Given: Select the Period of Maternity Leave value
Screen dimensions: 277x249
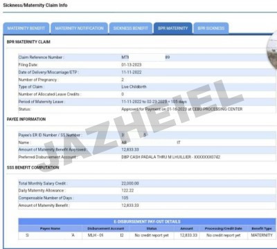Looking at the screenshot, I should pos(154,102).
